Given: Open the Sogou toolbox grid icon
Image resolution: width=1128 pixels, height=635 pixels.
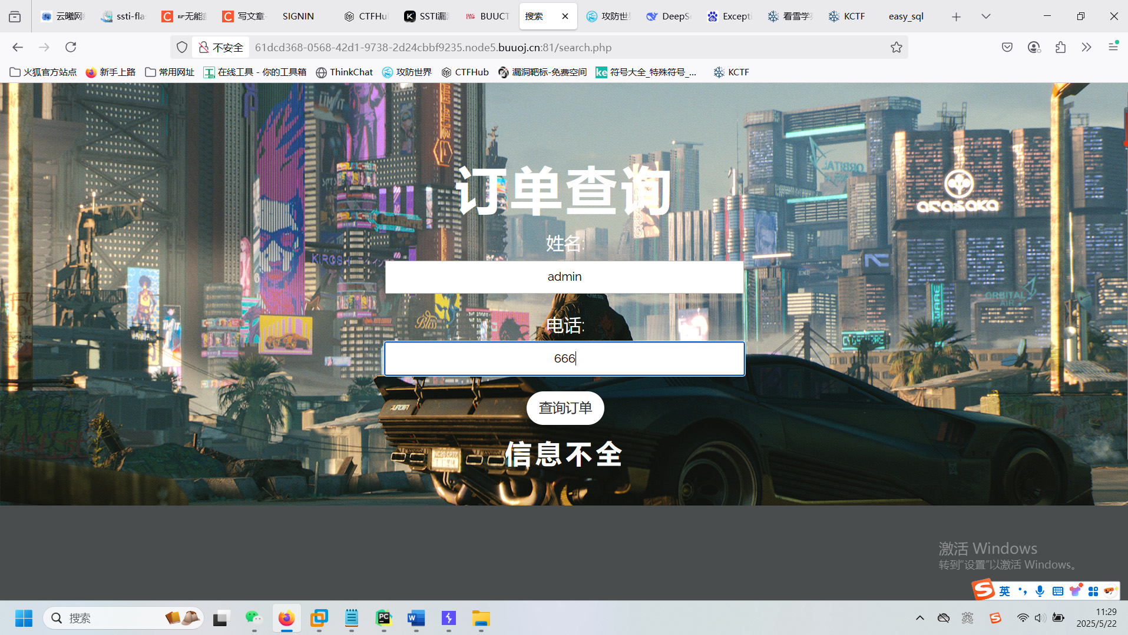Looking at the screenshot, I should pos(1093,591).
